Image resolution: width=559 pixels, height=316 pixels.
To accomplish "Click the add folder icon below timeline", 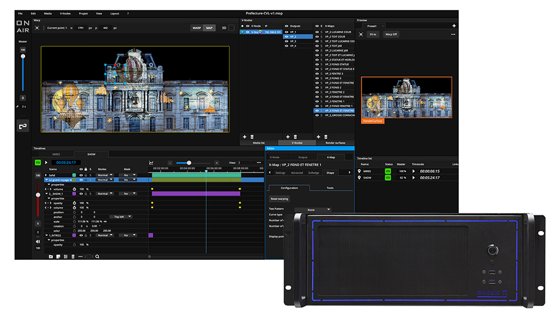I will [50, 256].
